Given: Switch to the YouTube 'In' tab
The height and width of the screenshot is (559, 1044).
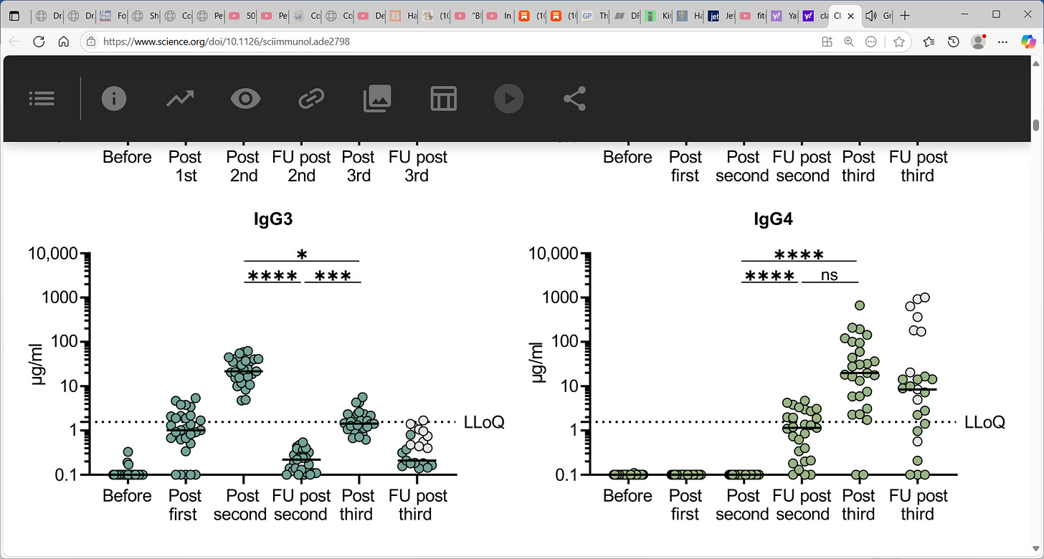Looking at the screenshot, I should coord(499,15).
